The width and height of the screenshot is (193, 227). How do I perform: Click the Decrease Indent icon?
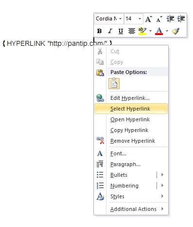(x=170, y=19)
